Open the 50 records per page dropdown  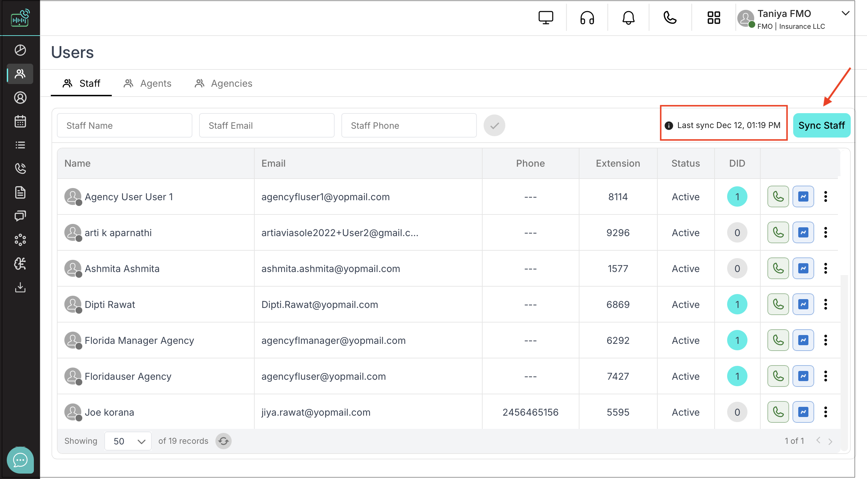128,441
